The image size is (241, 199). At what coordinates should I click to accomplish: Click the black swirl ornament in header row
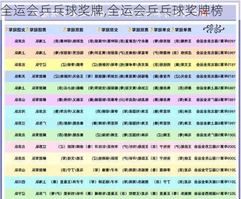214,29
